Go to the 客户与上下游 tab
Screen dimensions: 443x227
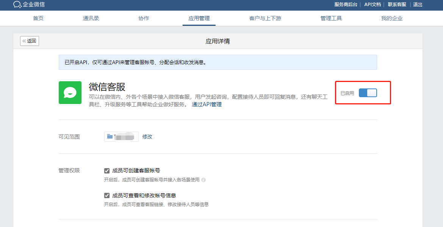[x=265, y=18]
